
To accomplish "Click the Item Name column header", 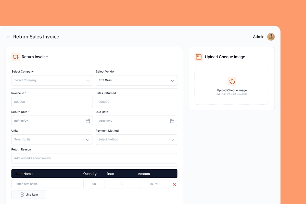I will 24,174.
